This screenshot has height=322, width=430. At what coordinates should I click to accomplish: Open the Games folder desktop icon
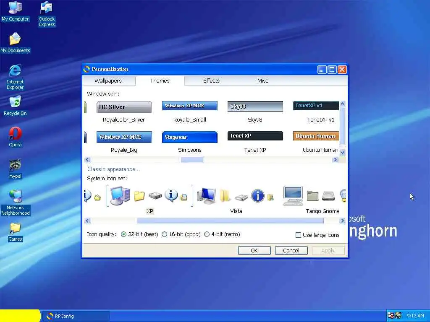click(15, 232)
